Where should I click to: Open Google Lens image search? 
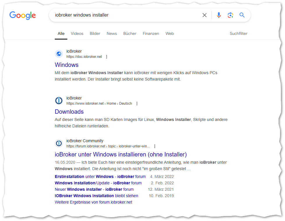231,15
